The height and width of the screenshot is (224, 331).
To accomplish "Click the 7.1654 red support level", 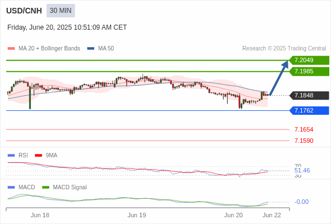I will point(304,129).
